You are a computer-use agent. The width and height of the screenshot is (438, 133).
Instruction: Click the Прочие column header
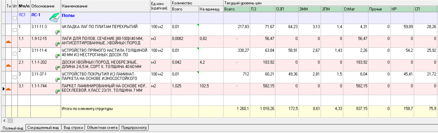point(379,9)
